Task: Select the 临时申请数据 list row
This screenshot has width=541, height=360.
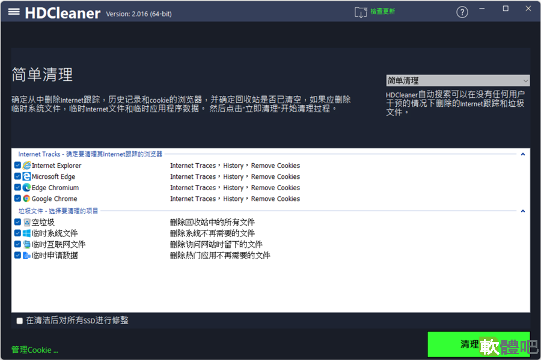Action: pos(270,255)
